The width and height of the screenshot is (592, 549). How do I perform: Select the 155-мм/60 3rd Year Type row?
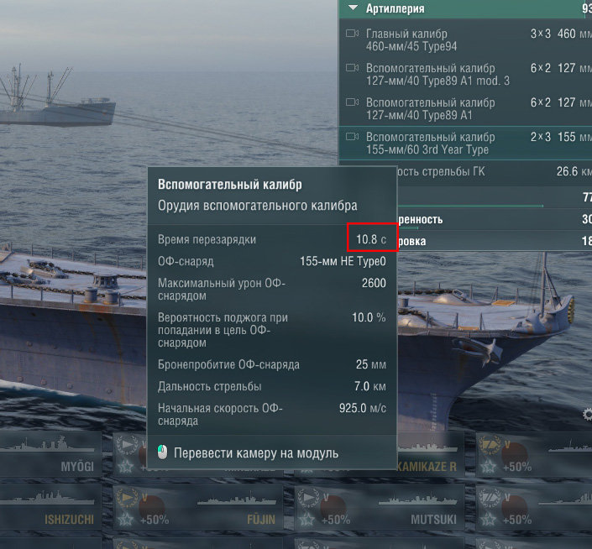tap(465, 143)
